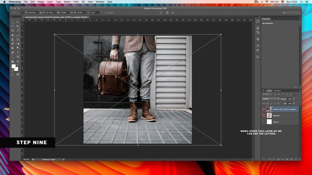Select the Pen tool

pos(13,53)
